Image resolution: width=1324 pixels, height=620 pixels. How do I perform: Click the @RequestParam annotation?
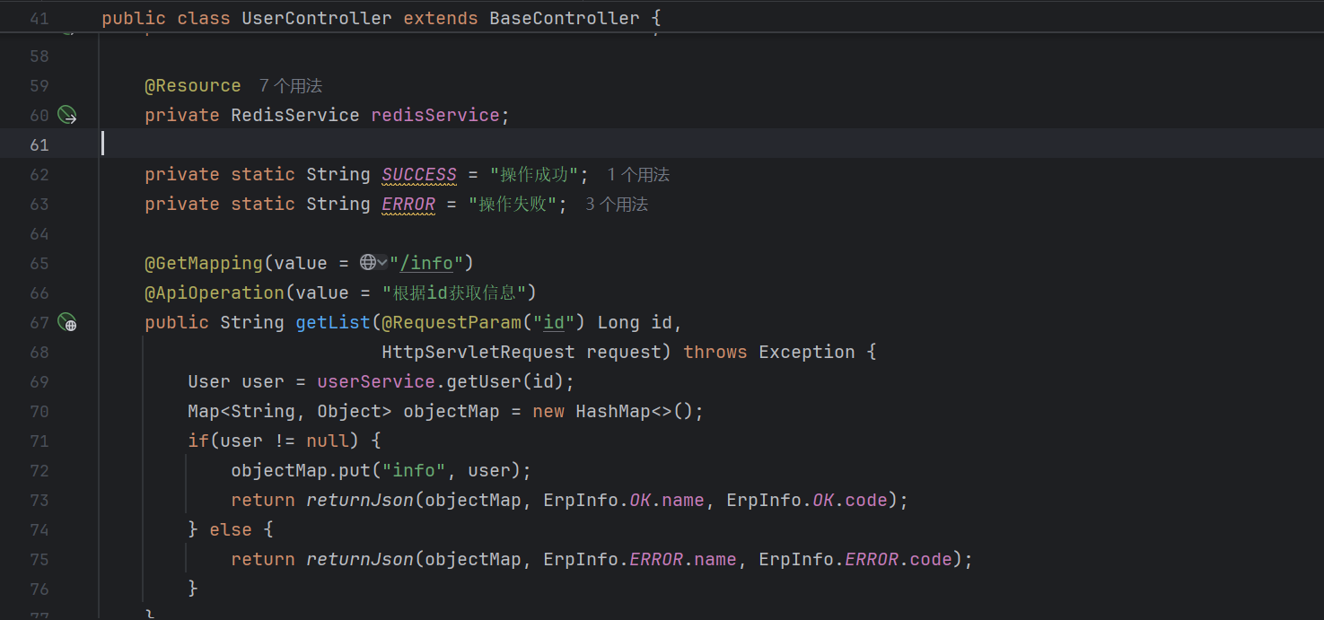click(x=452, y=322)
